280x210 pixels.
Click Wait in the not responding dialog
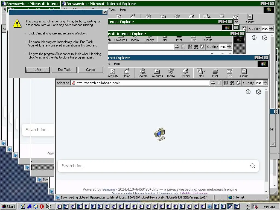point(37,70)
